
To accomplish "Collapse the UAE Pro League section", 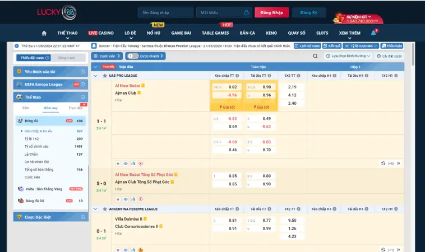I will [95, 76].
